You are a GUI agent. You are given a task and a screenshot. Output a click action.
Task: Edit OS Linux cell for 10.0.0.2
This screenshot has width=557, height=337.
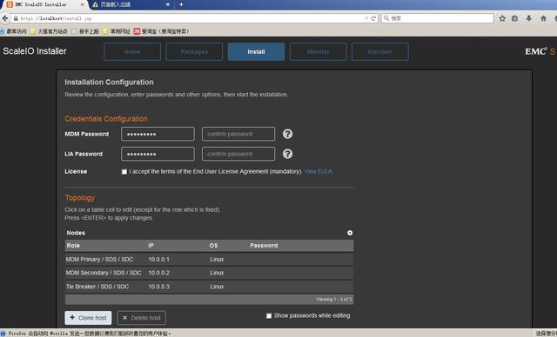click(x=217, y=273)
